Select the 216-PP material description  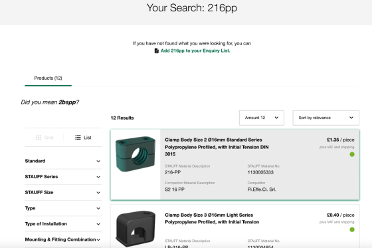(173, 172)
